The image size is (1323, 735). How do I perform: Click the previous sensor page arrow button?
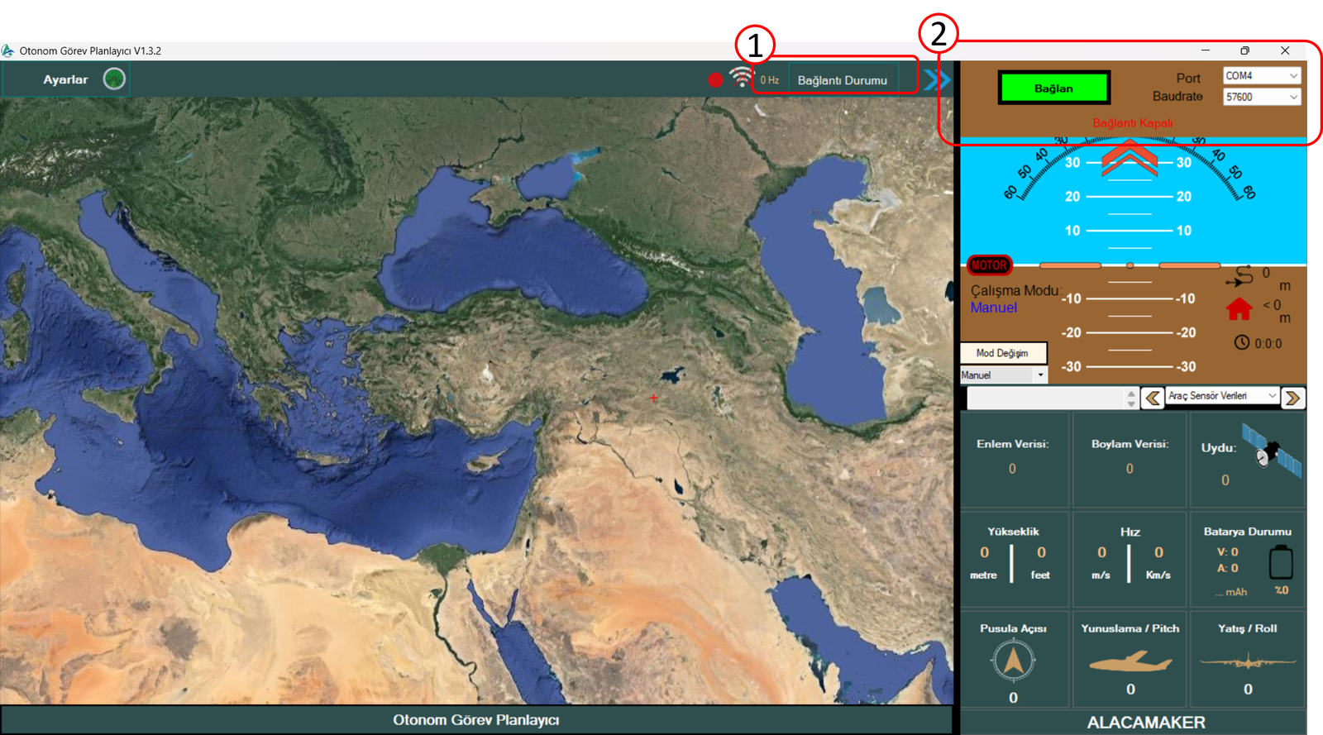pos(1152,399)
